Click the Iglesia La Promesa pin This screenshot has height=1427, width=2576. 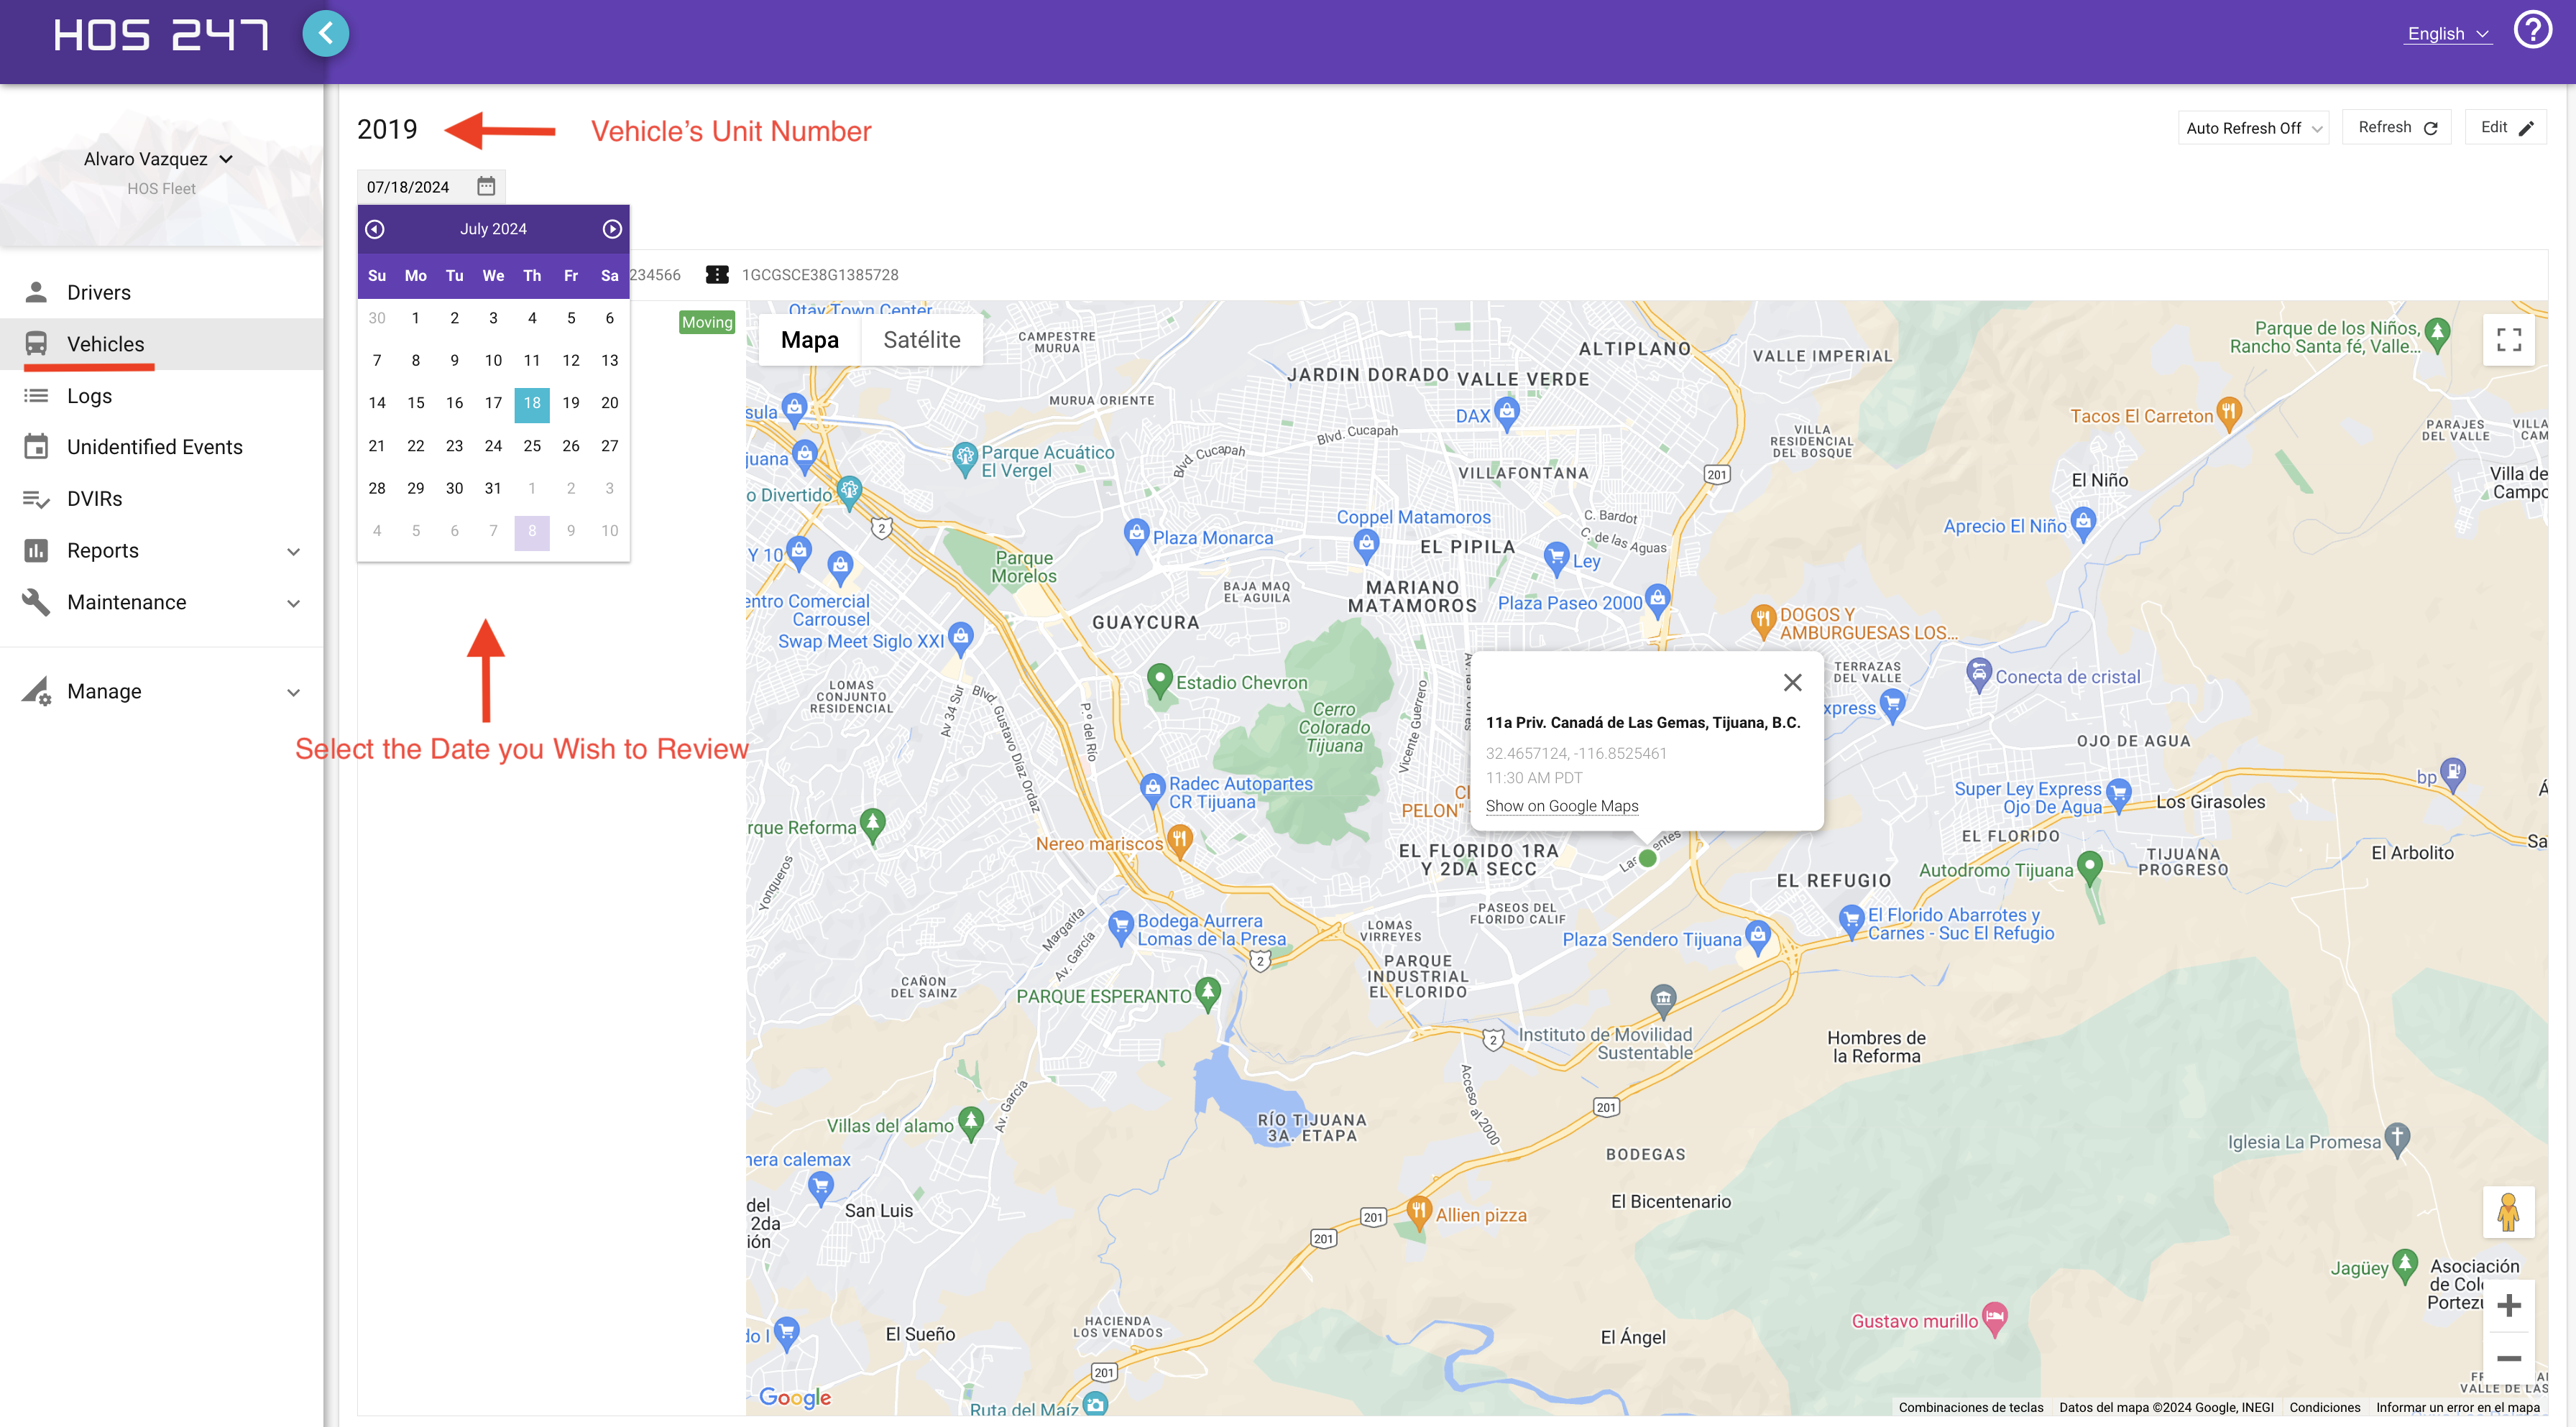(2397, 1139)
